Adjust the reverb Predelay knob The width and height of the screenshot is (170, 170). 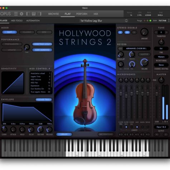(x=121, y=54)
